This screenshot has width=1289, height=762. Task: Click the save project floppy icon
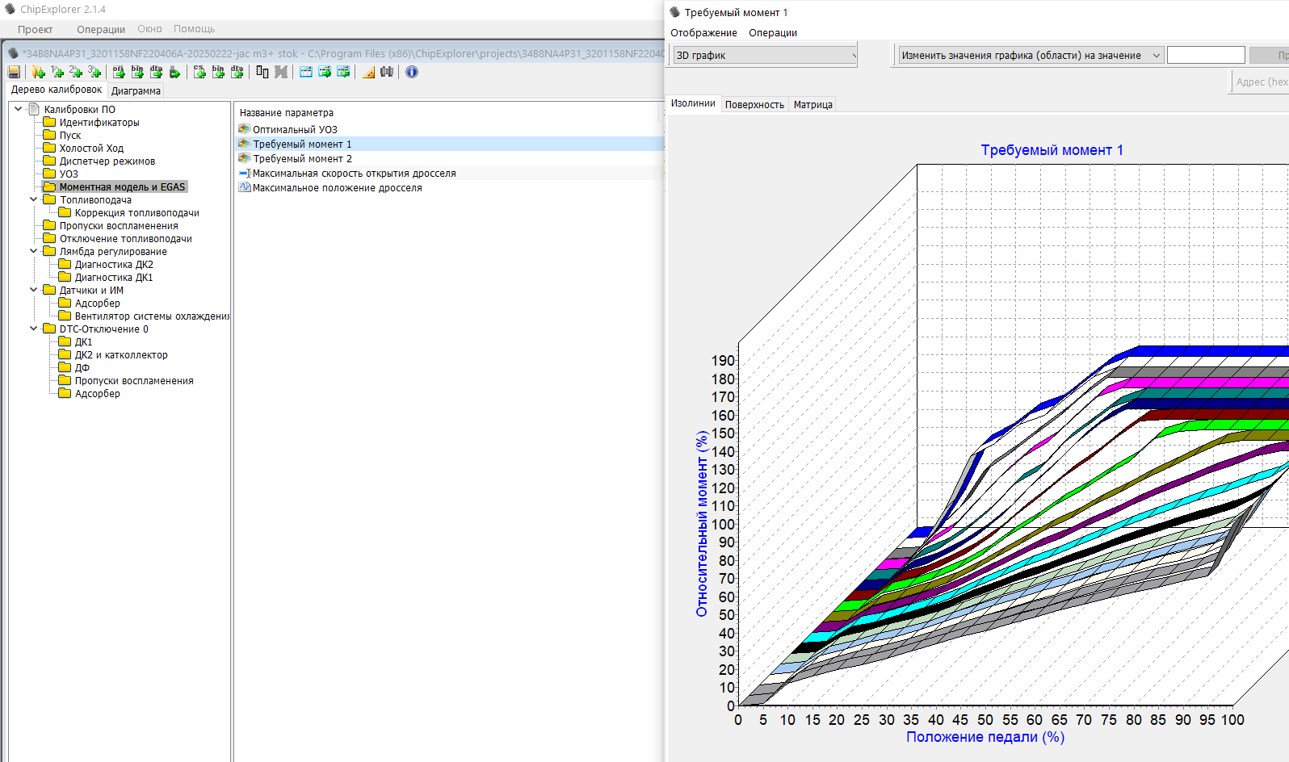point(14,72)
